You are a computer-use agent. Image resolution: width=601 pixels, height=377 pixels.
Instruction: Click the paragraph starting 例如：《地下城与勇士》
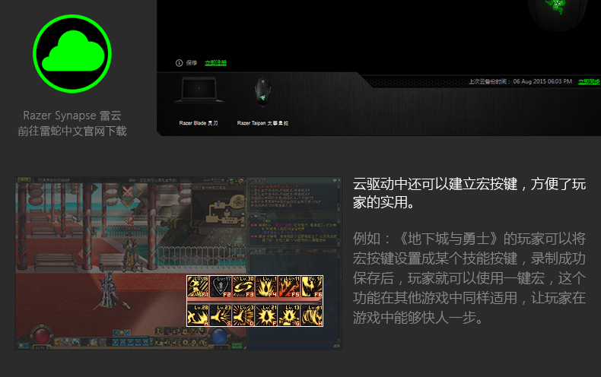(x=469, y=278)
